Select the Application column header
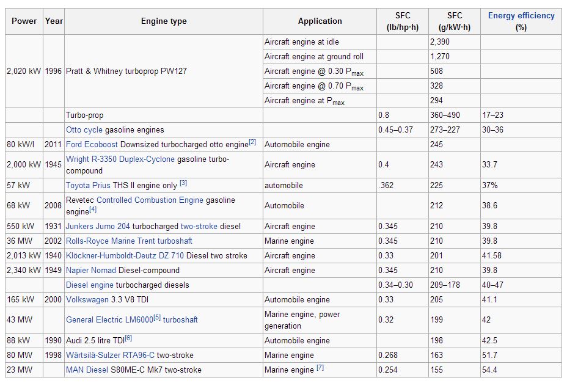 [x=320, y=21]
